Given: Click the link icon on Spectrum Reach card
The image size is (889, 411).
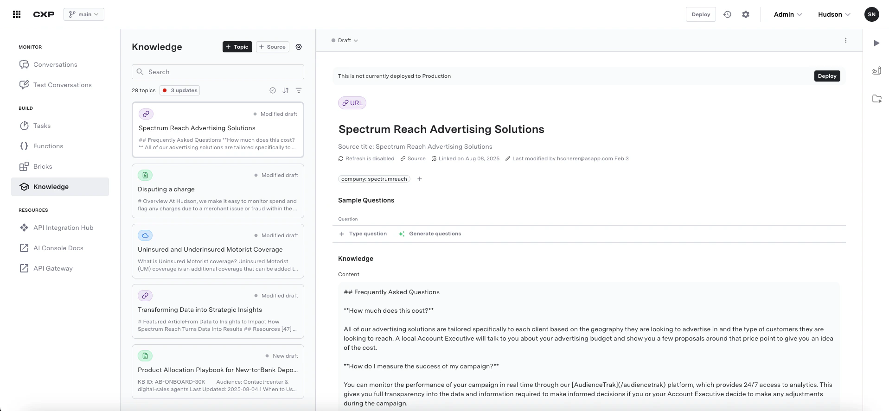Looking at the screenshot, I should tap(146, 114).
